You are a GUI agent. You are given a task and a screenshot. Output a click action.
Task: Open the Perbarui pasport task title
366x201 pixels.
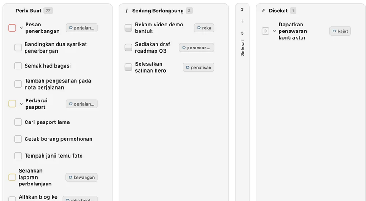(36, 104)
